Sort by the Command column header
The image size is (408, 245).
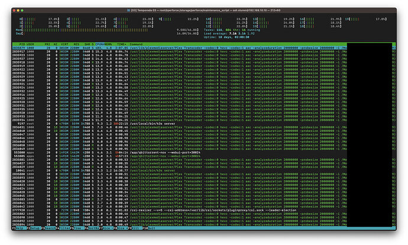[136, 44]
